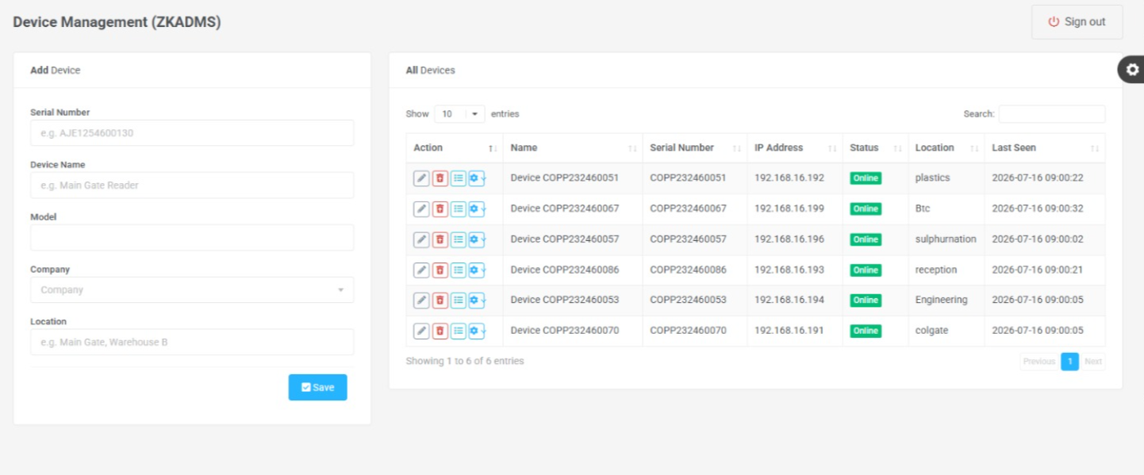Delete device COPP232460053 with trash icon
Screen dimensions: 1144x475
click(440, 300)
